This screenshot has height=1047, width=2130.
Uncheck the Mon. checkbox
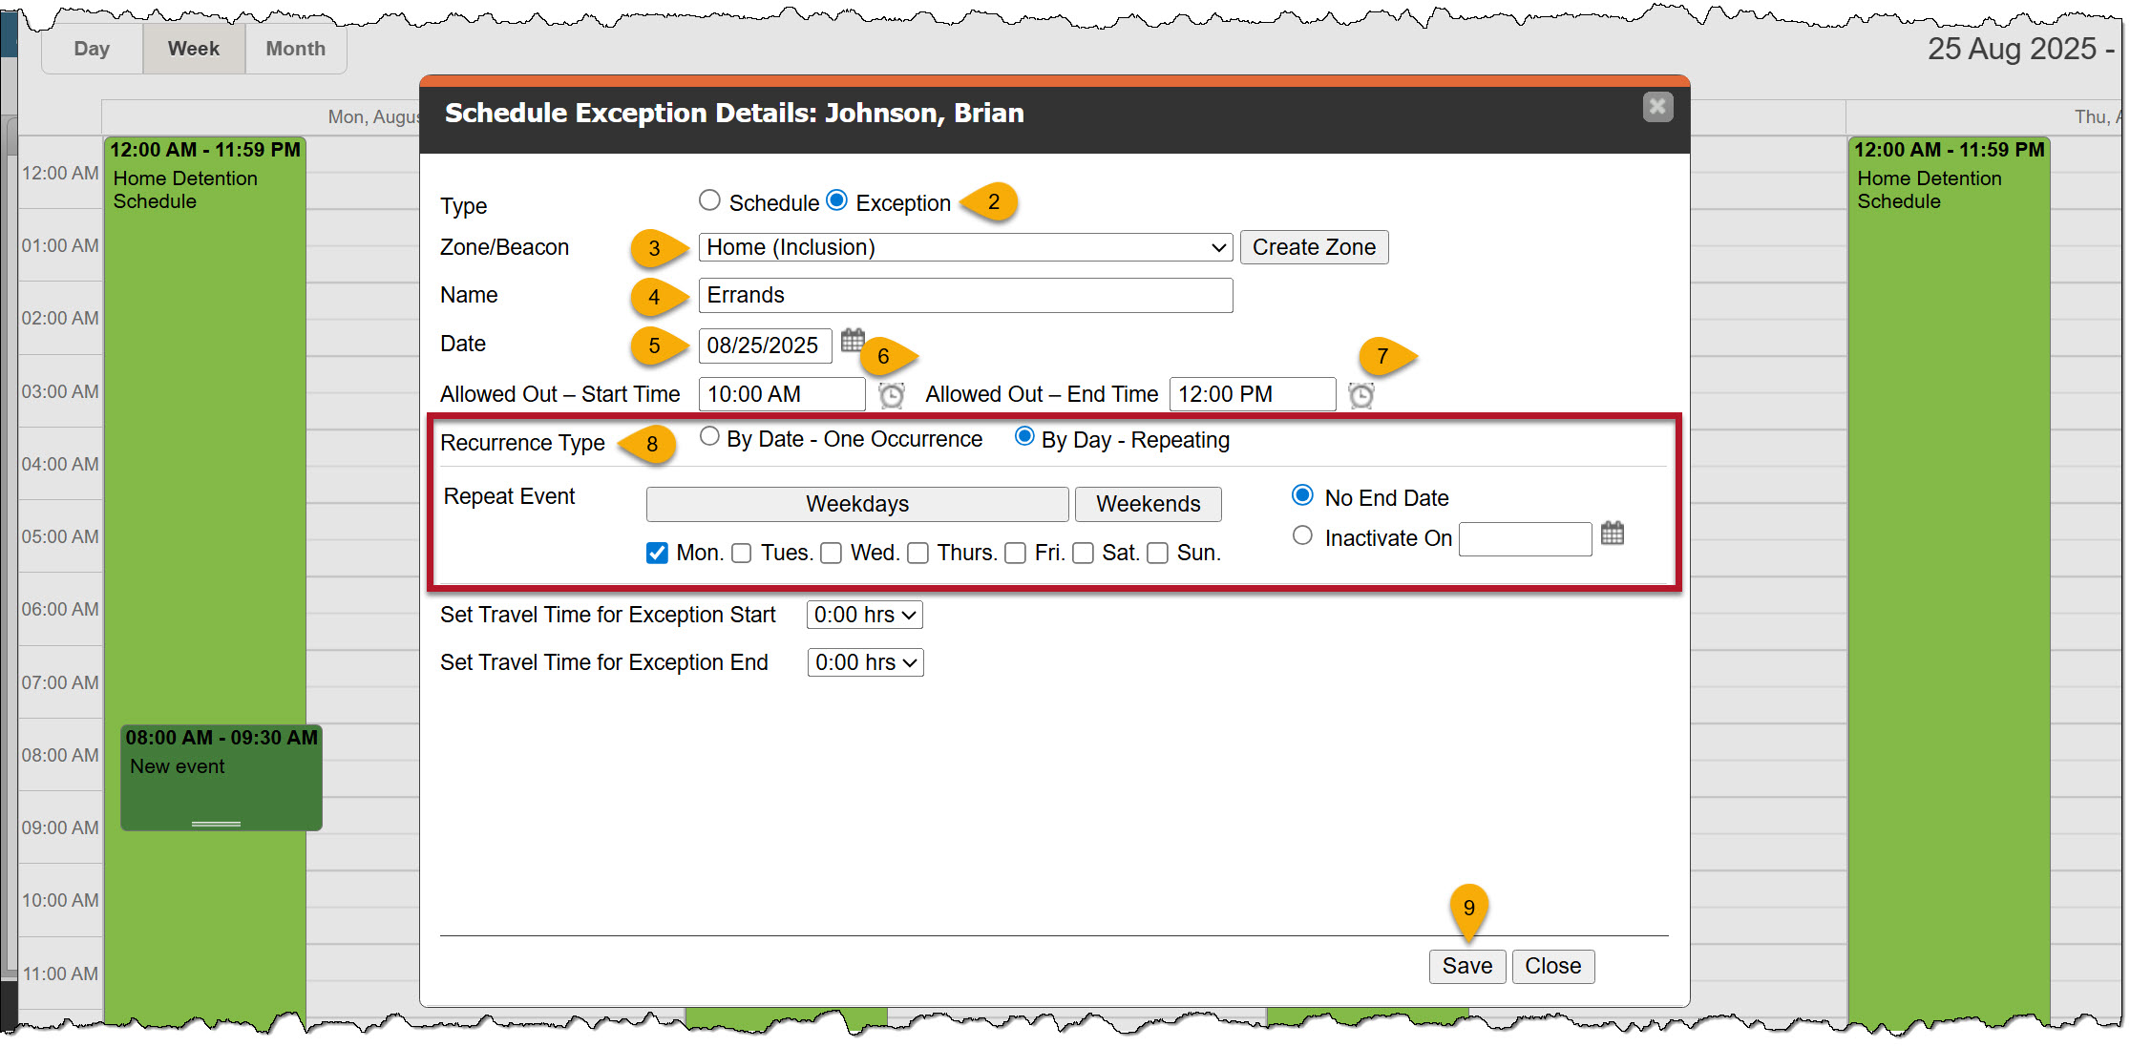[657, 554]
